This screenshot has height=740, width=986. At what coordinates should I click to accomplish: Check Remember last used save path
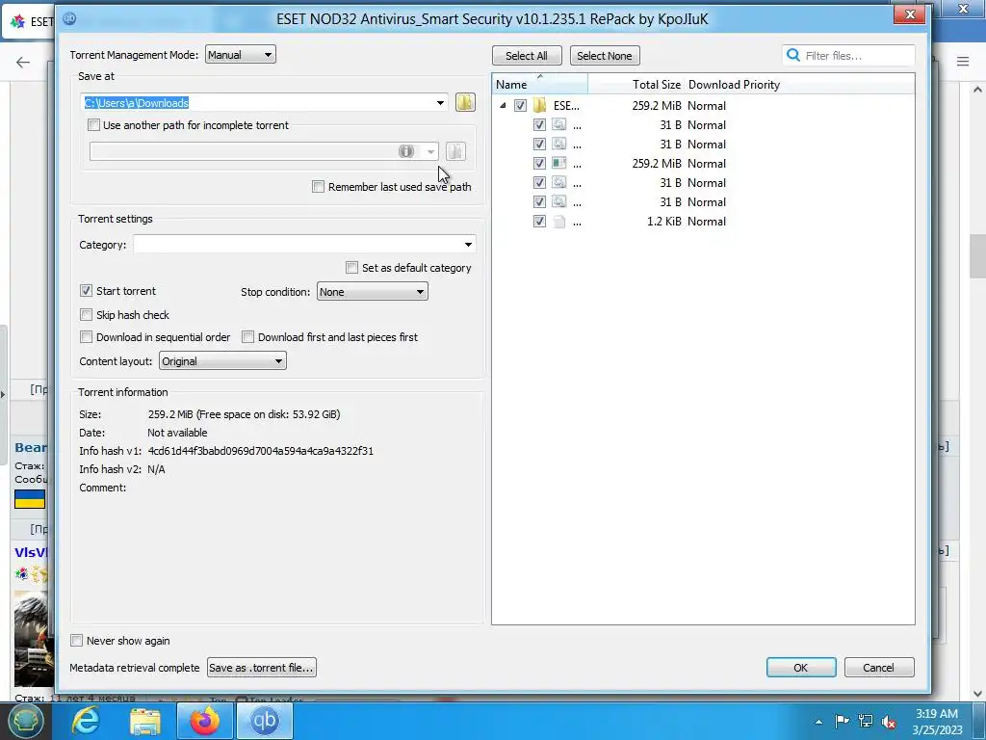click(318, 187)
